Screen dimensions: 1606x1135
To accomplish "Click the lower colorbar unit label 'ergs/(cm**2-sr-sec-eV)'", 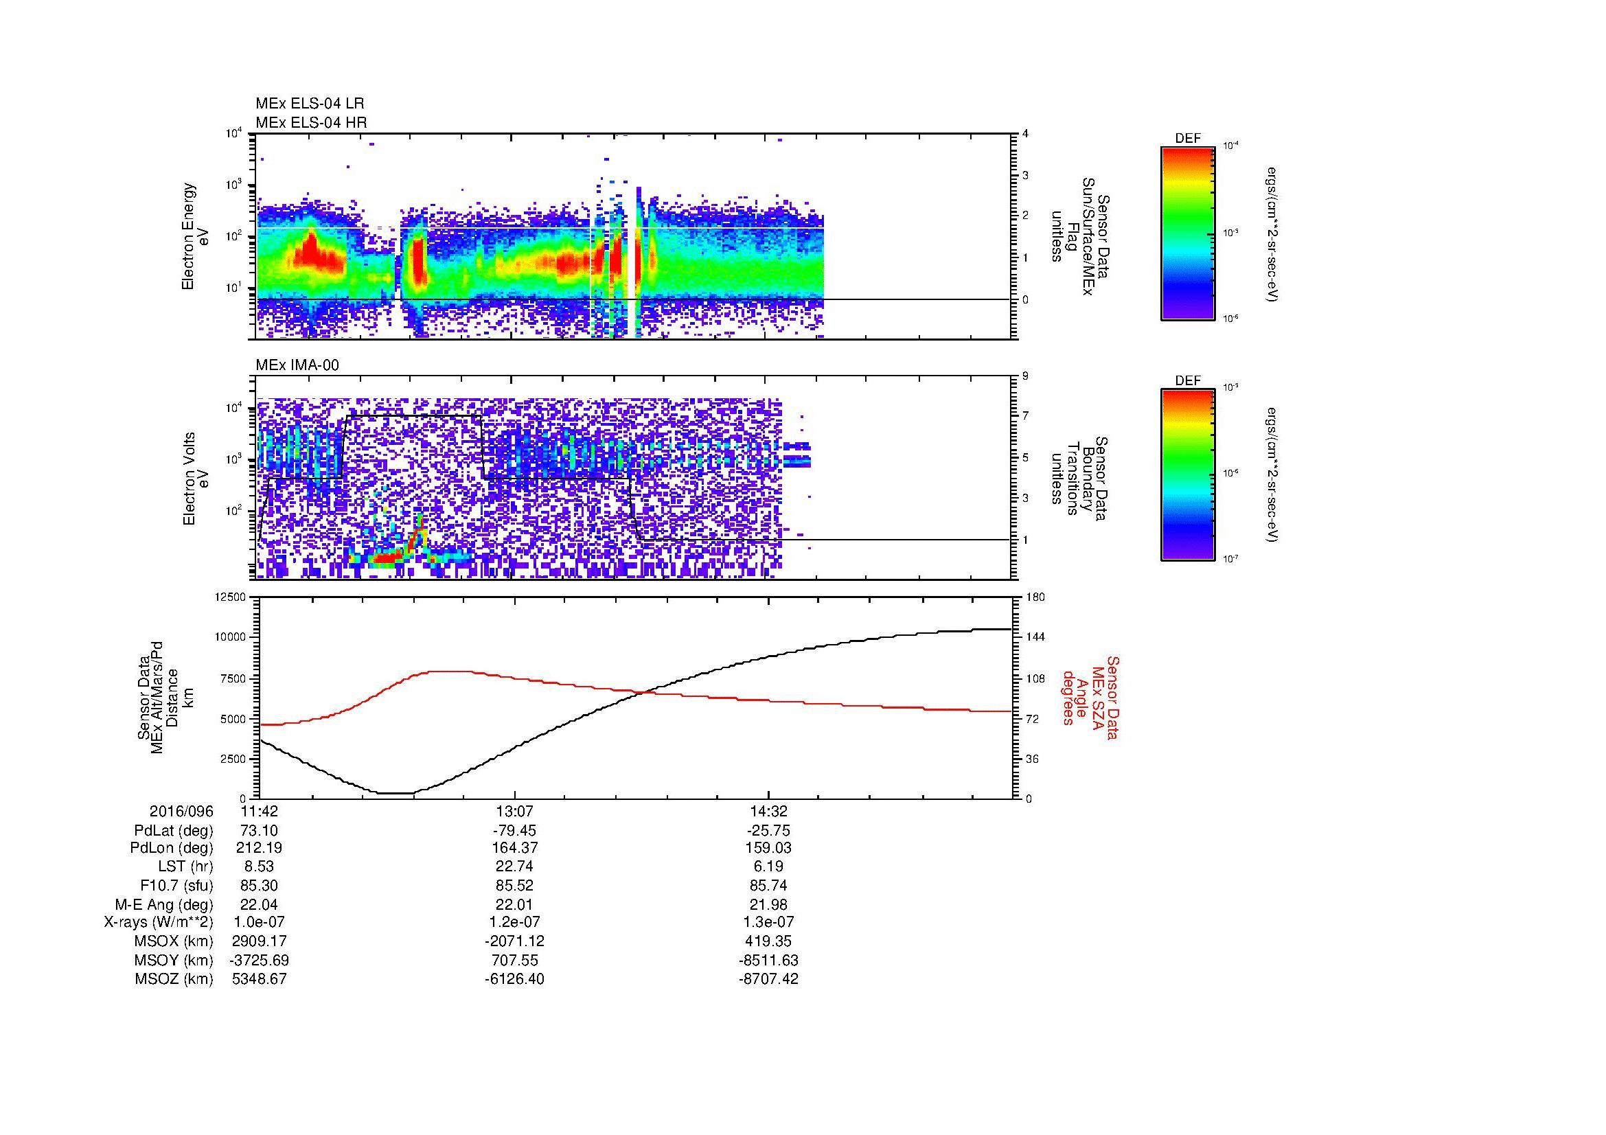I will click(x=1273, y=475).
